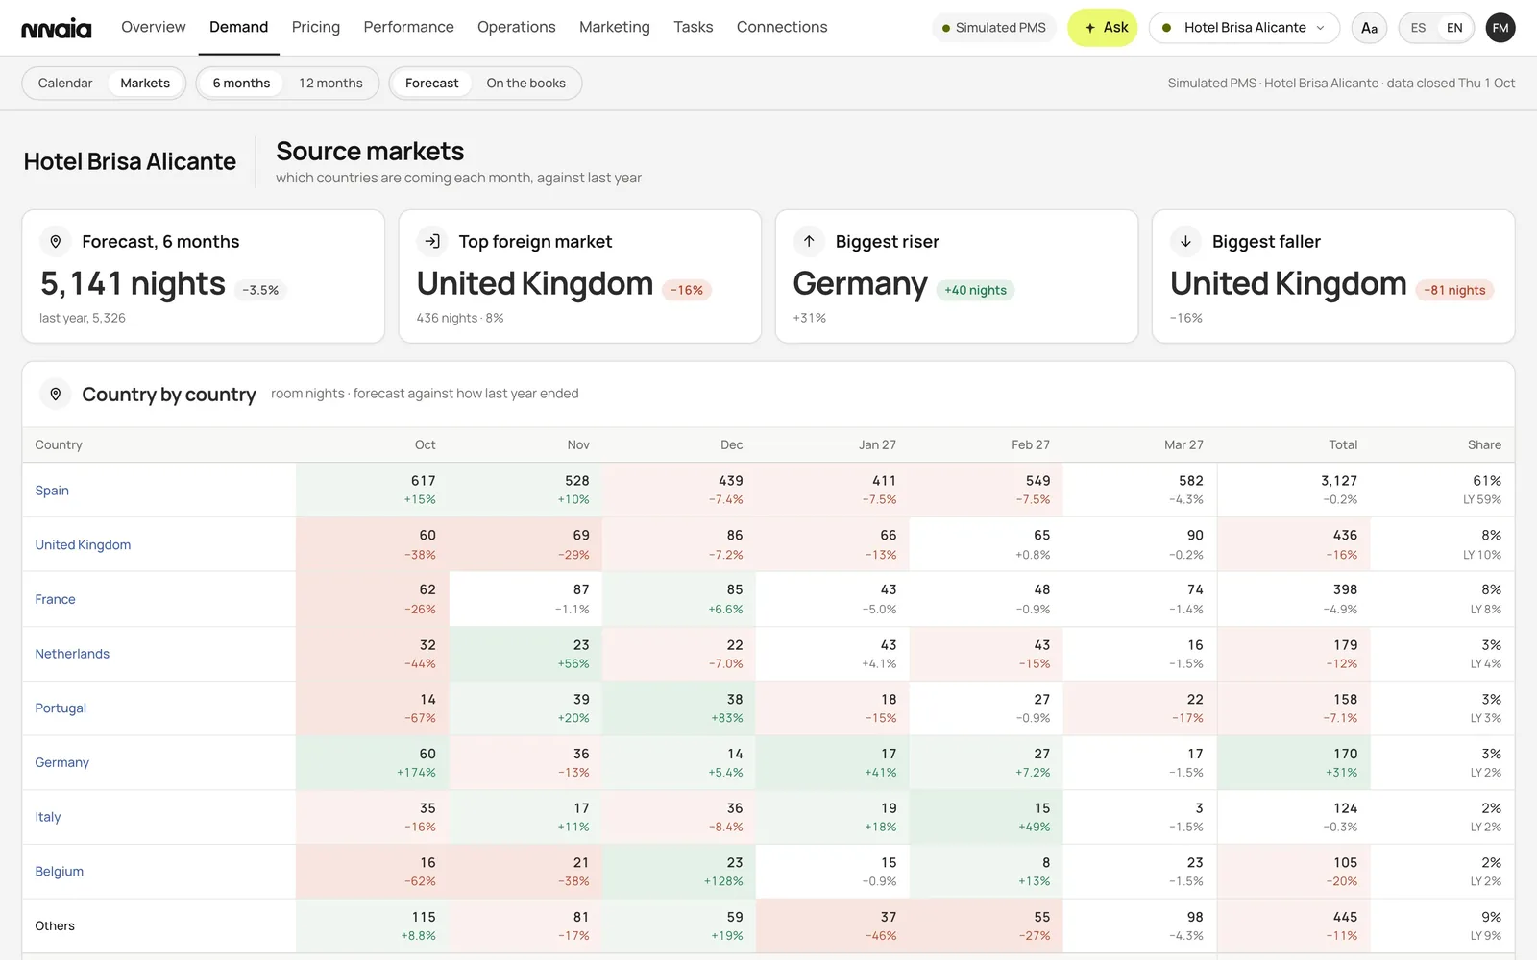Click the Oct column header
The image size is (1537, 960).
pyautogui.click(x=425, y=445)
